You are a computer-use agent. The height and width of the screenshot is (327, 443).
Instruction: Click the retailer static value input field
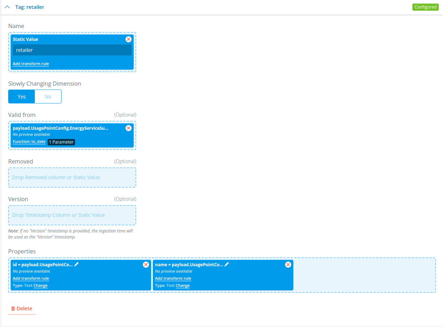point(72,50)
